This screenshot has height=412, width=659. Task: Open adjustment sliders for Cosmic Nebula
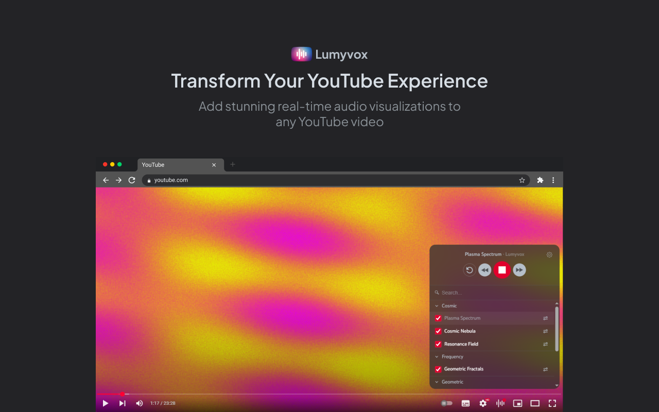545,331
